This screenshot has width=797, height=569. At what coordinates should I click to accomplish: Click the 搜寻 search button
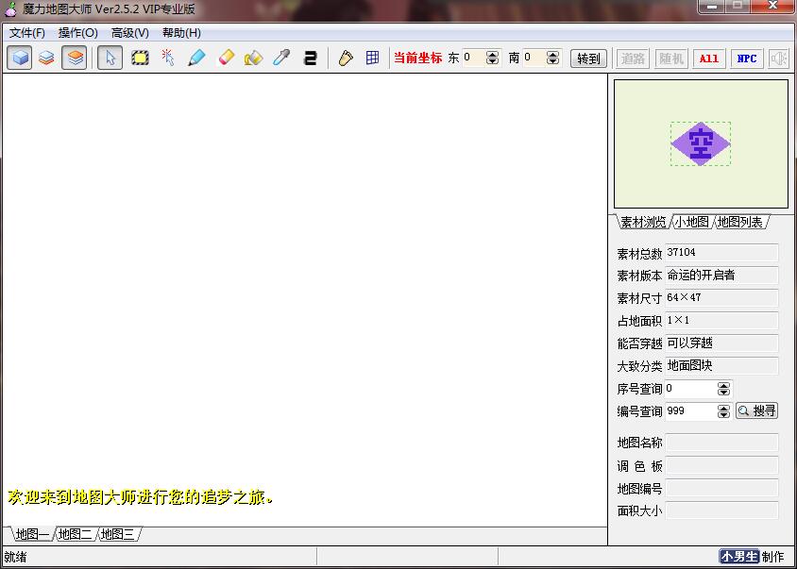(x=756, y=410)
